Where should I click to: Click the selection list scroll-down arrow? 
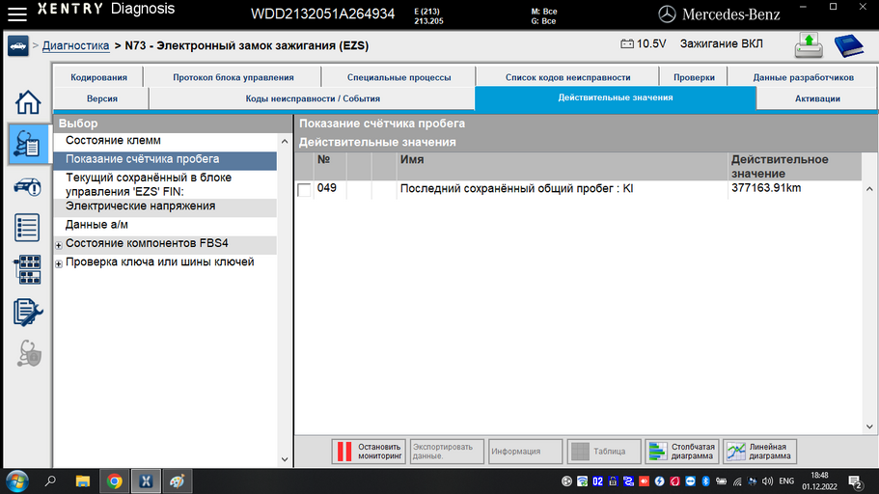click(x=285, y=459)
